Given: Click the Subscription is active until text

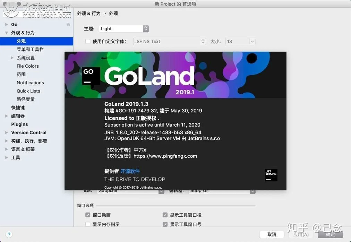Looking at the screenshot, I should click(152, 125).
